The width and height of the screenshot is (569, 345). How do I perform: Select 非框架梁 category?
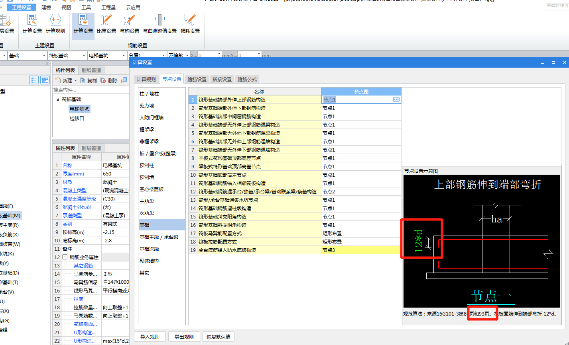pos(161,141)
